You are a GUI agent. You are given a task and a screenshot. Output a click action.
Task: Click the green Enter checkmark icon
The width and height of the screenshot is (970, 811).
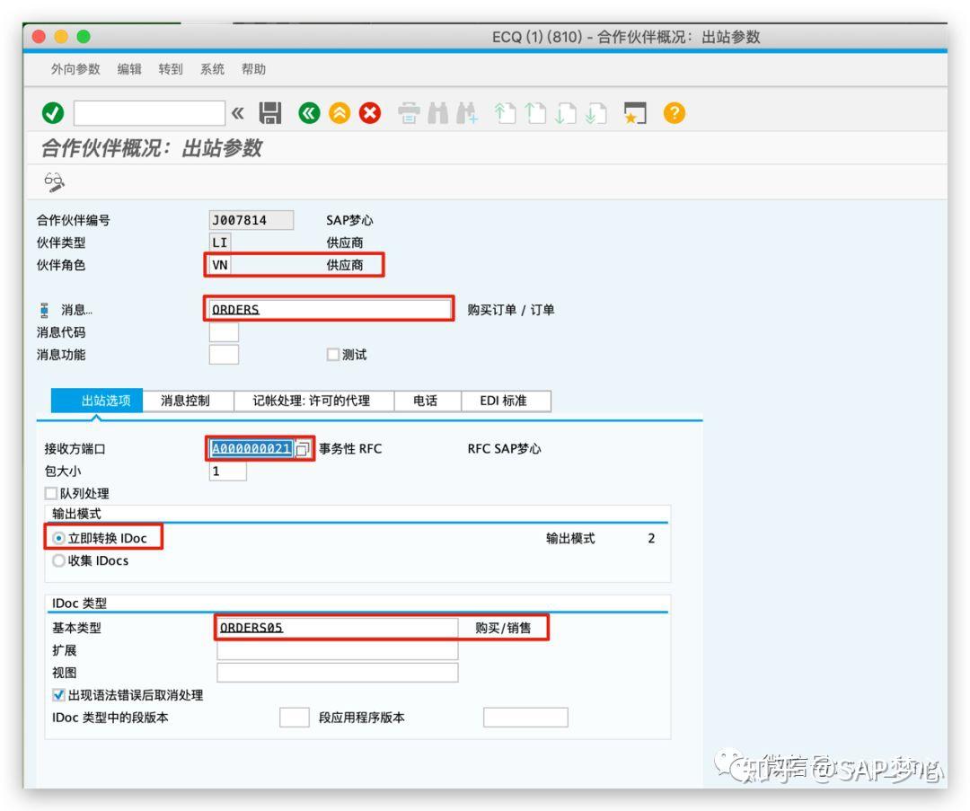53,113
